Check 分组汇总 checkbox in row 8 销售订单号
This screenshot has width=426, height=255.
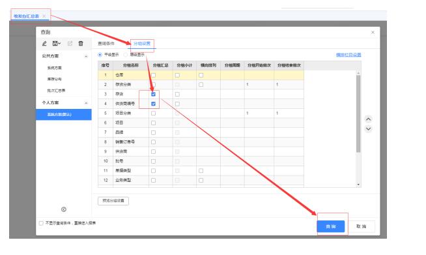point(154,142)
